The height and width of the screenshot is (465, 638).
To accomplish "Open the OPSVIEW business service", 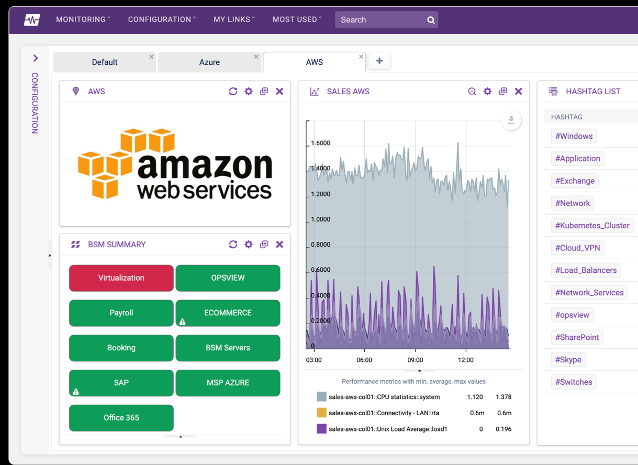I will pyautogui.click(x=228, y=278).
